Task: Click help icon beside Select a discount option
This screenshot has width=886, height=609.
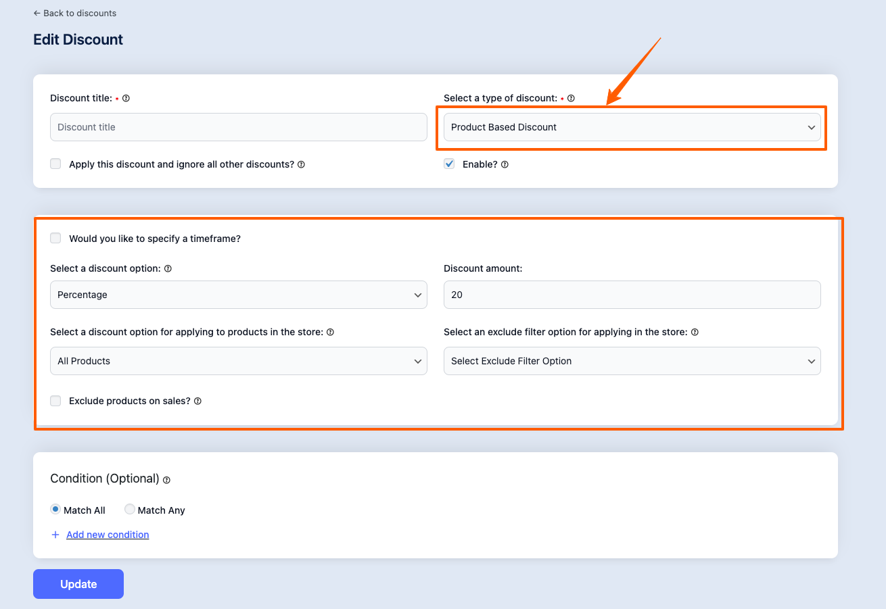Action: [x=168, y=269]
